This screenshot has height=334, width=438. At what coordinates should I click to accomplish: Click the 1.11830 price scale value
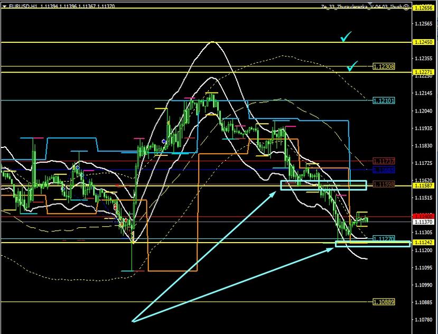(x=424, y=146)
